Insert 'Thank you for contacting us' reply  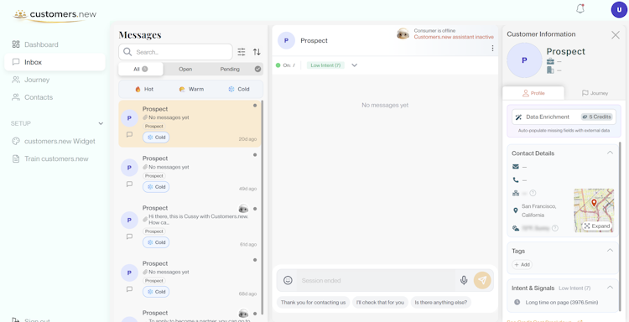(x=314, y=303)
